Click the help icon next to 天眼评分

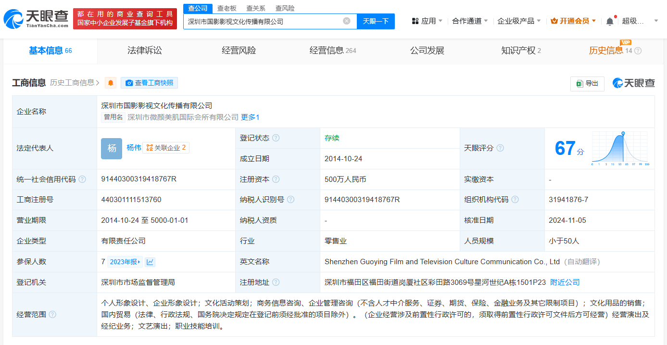coord(500,148)
